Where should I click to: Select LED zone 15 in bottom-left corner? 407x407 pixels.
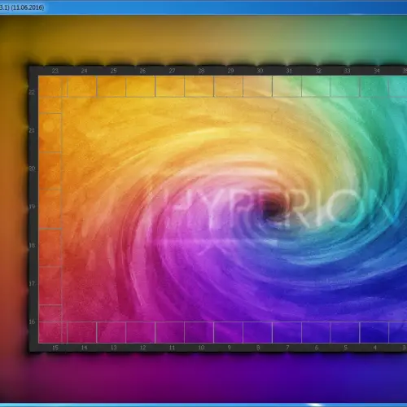pos(53,332)
